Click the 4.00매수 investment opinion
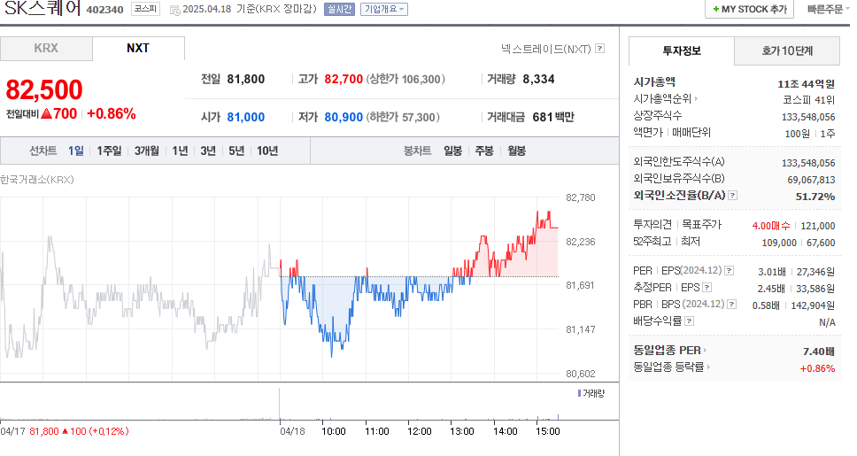857x456 pixels. click(770, 226)
